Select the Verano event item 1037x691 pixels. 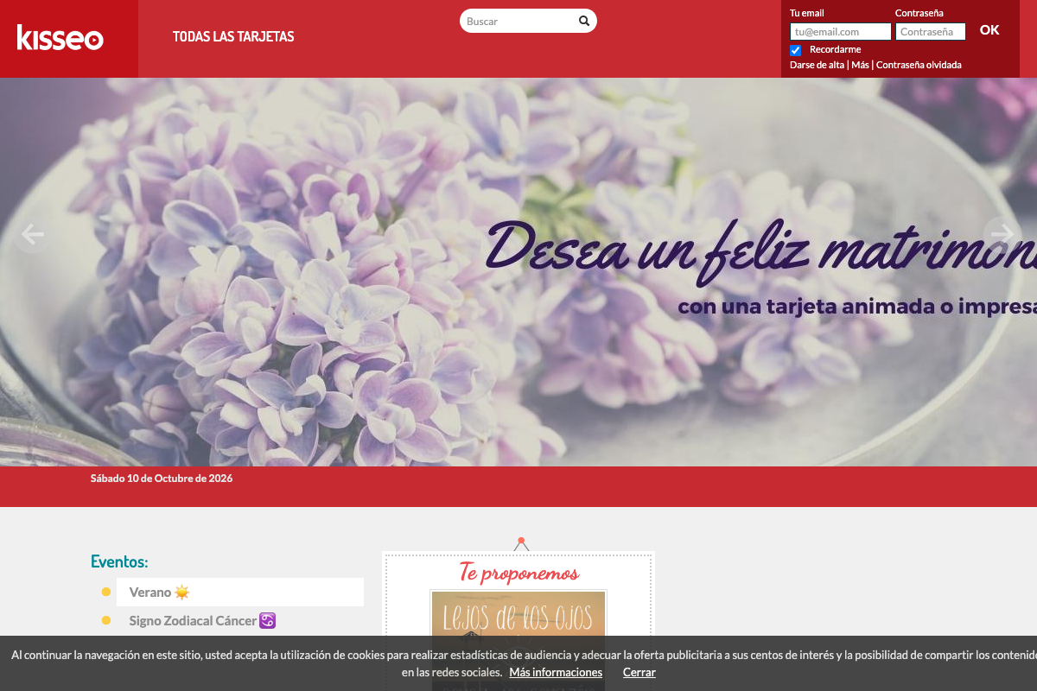[240, 593]
